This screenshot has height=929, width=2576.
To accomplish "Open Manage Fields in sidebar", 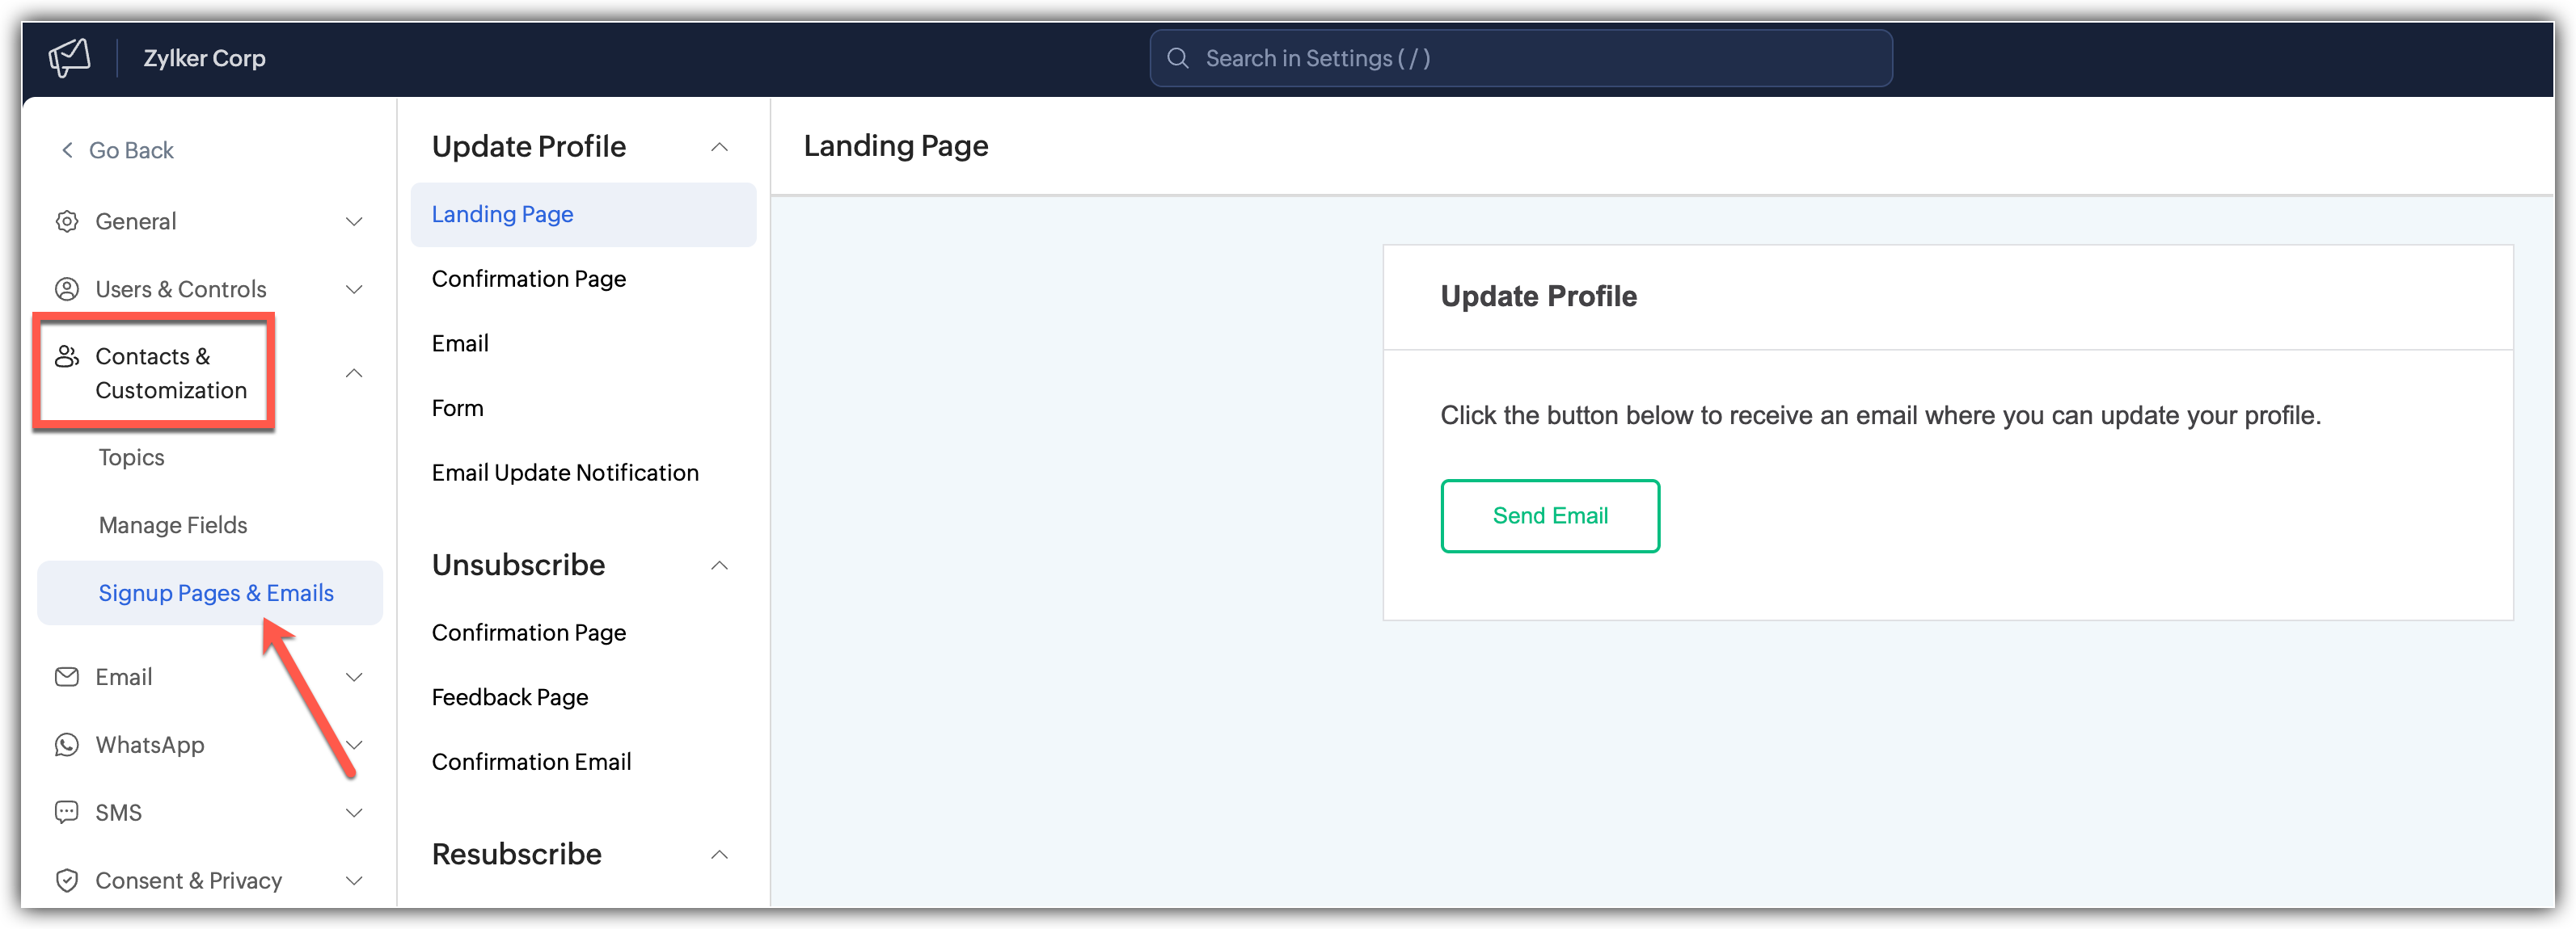I will [173, 524].
